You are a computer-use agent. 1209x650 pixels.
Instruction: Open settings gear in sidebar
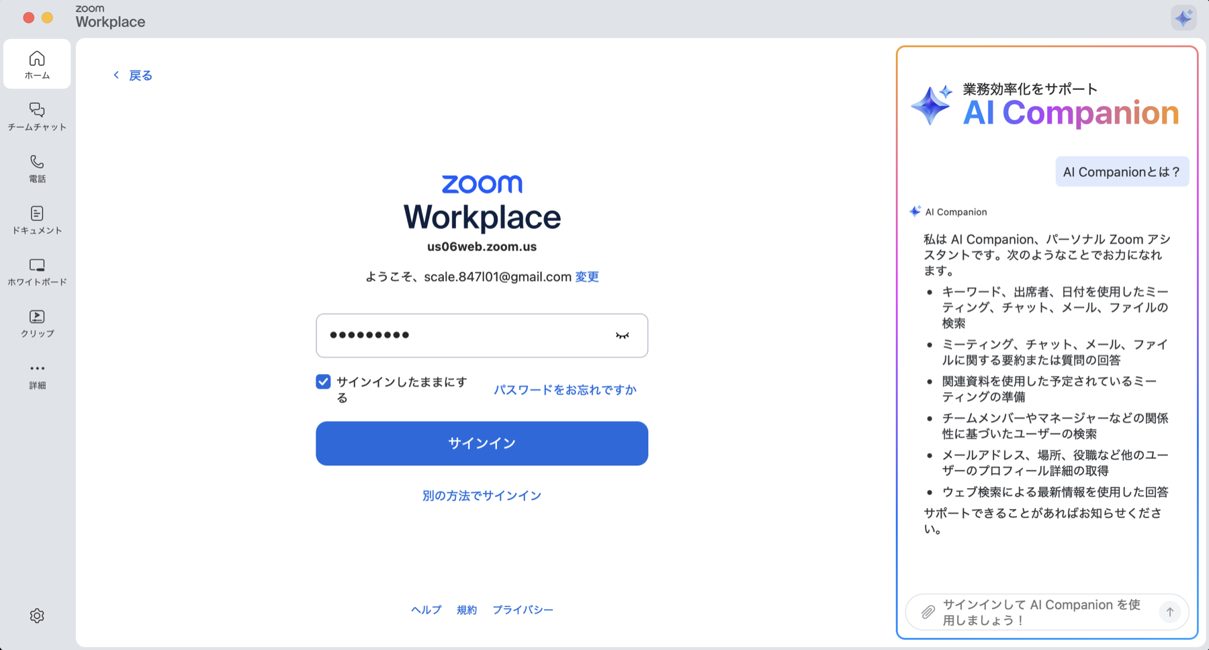pyautogui.click(x=37, y=616)
